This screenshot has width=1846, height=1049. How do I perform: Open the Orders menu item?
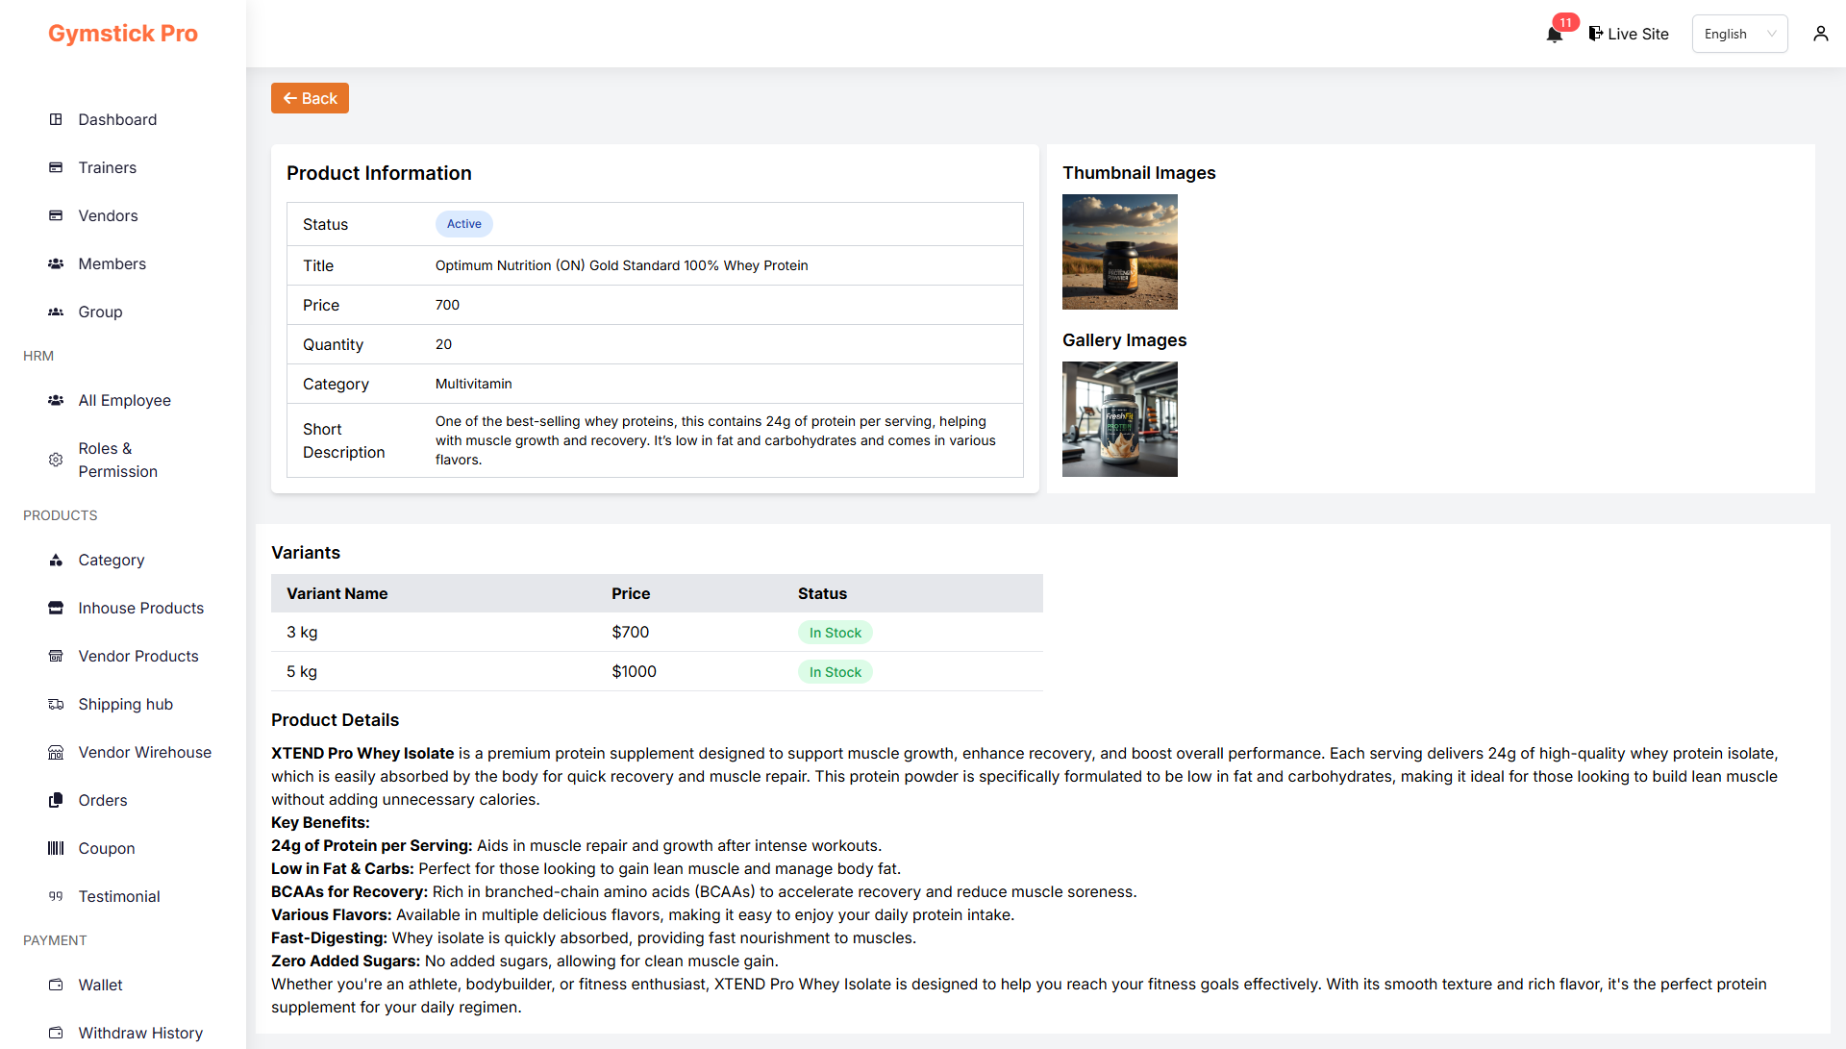(x=102, y=800)
